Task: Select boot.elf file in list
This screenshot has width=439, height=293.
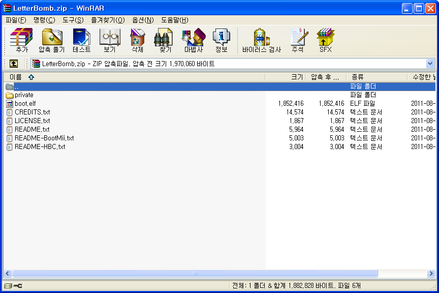Action: [x=25, y=104]
